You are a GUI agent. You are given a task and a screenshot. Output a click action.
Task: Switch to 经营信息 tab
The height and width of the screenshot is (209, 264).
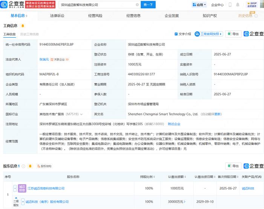point(134,16)
